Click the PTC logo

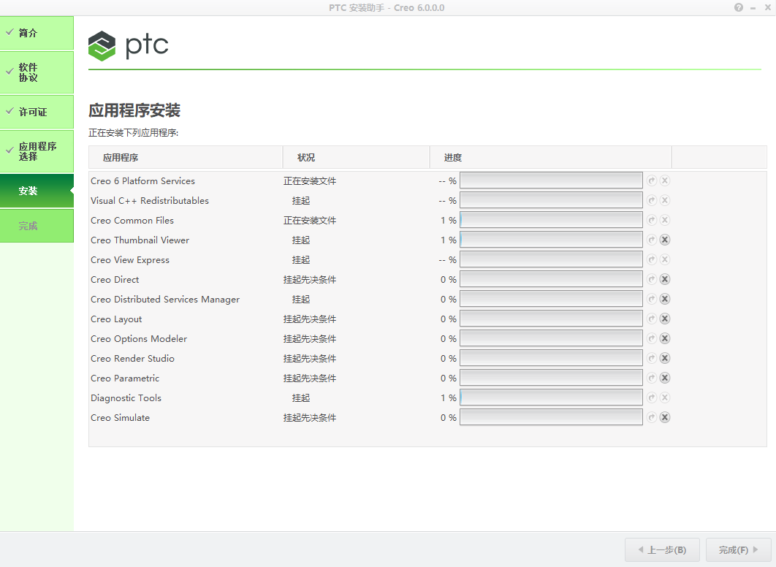(128, 45)
